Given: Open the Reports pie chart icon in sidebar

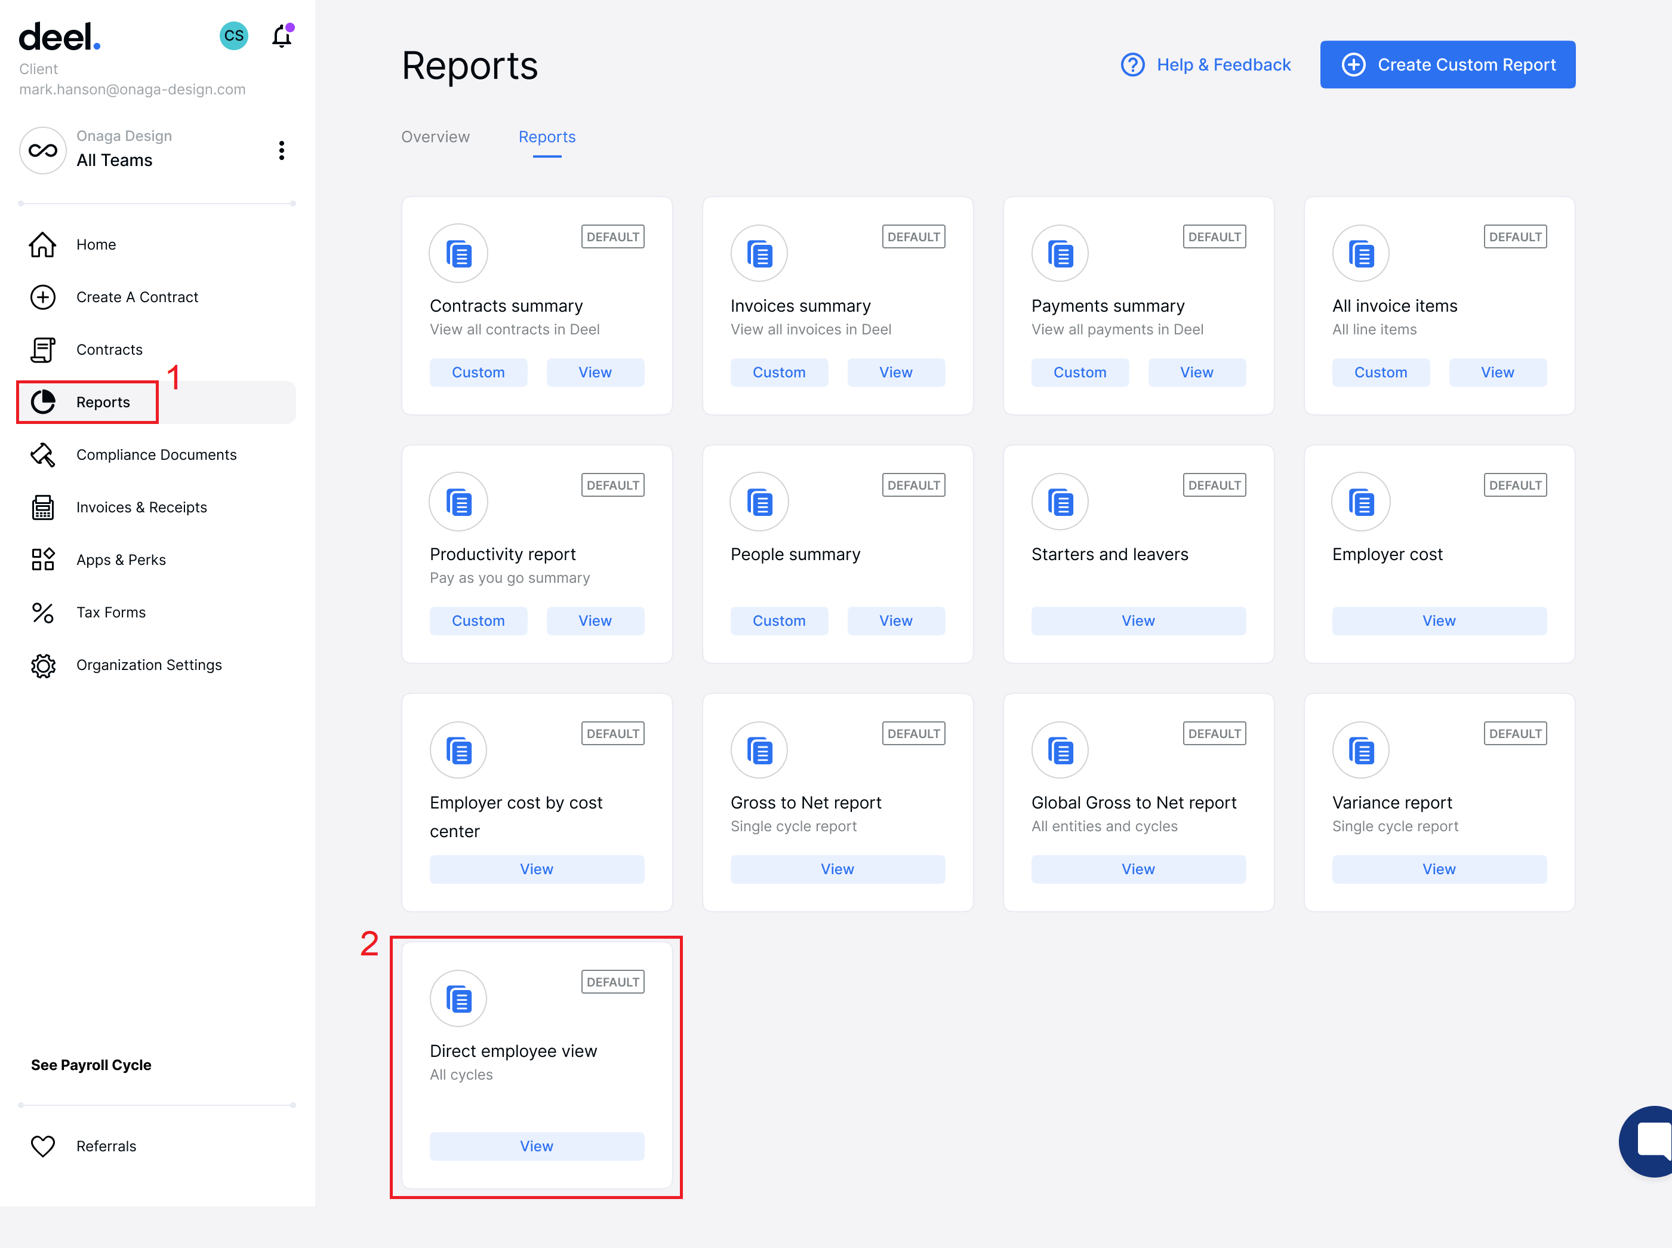Looking at the screenshot, I should (x=43, y=402).
